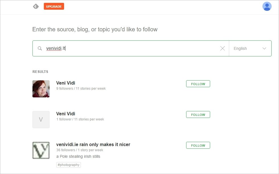Select the #photography tag

[x=68, y=165]
